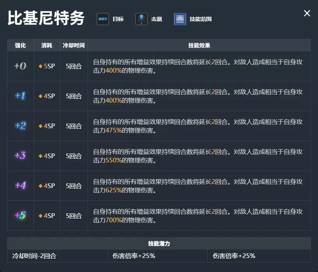The width and height of the screenshot is (318, 272).
Task: Click the 技能范围 skill range grid icon
Action: tap(180, 19)
